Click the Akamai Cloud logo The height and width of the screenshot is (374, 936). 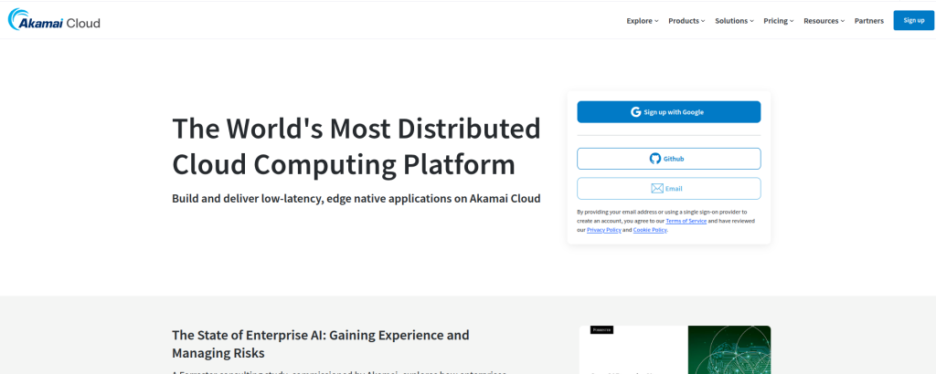point(54,20)
